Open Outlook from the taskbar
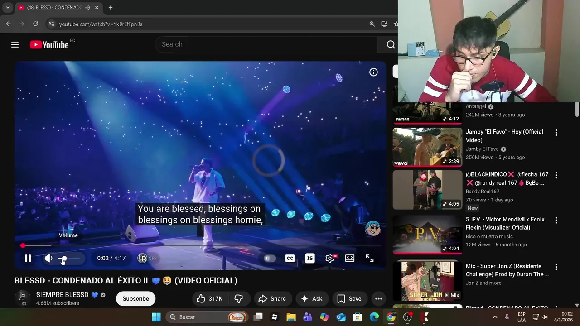 pyautogui.click(x=341, y=317)
